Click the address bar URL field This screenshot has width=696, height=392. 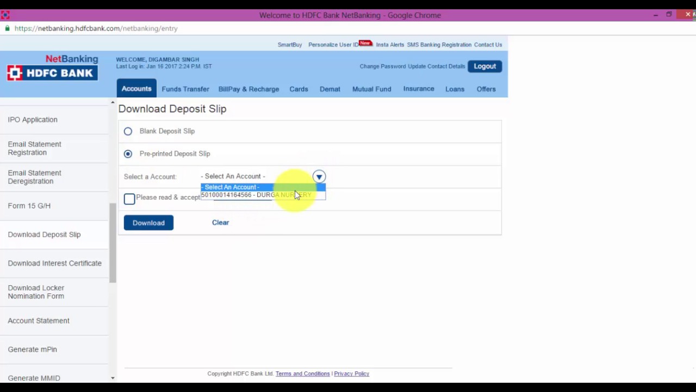(x=96, y=28)
